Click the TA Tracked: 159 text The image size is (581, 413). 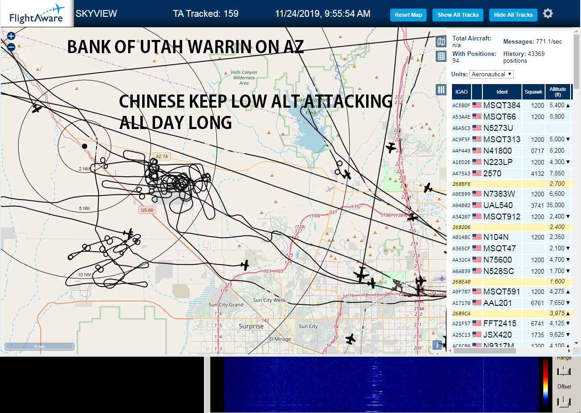206,14
